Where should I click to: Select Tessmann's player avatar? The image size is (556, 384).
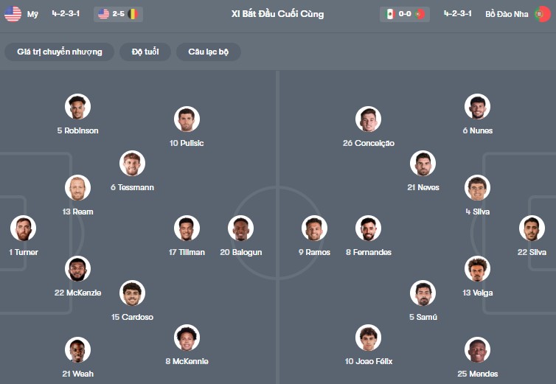[133, 164]
